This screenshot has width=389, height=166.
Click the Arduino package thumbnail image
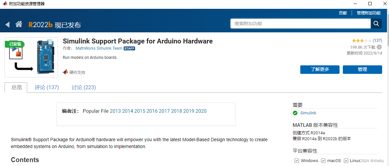pos(31,57)
